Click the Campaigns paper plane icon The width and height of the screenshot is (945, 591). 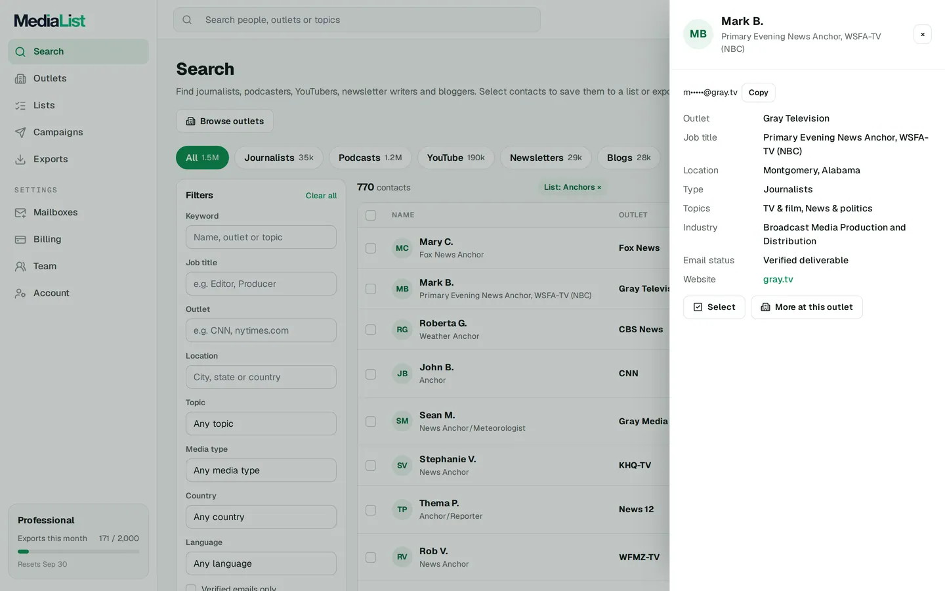pos(20,133)
